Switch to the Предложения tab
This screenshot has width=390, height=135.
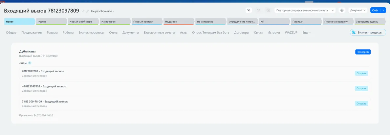(32, 33)
